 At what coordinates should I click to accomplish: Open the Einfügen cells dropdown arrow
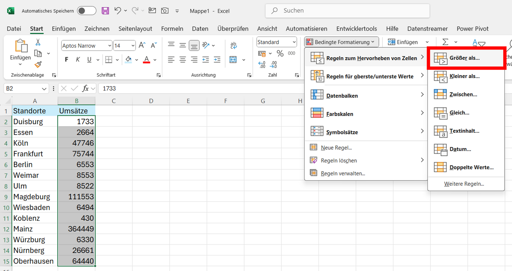[x=427, y=42]
